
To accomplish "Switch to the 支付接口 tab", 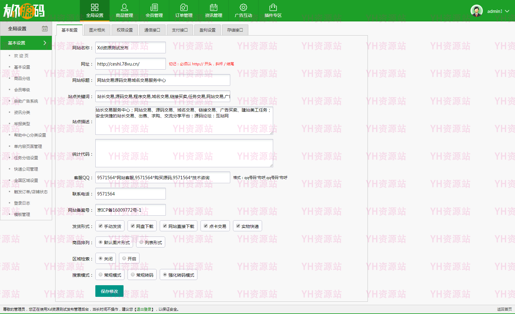I will coord(180,30).
